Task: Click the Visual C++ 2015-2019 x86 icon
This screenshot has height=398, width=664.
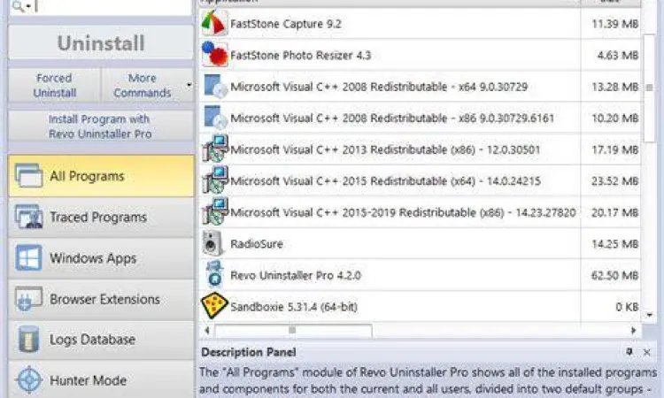Action: coord(215,211)
